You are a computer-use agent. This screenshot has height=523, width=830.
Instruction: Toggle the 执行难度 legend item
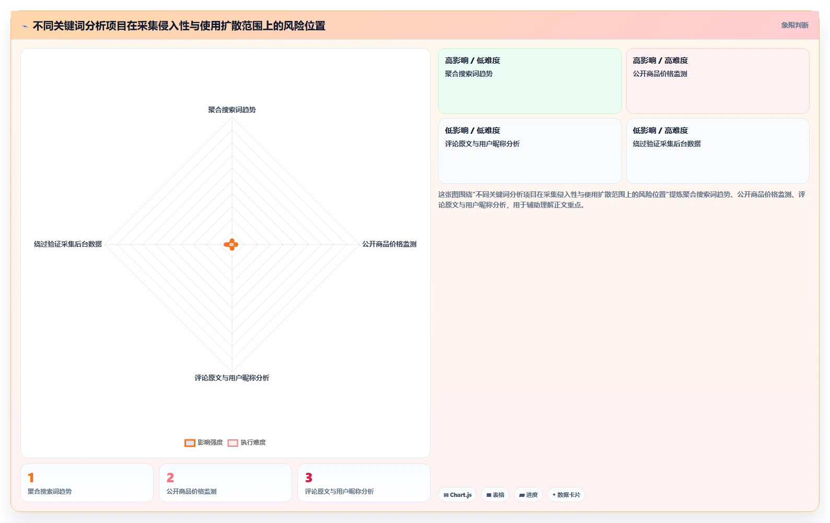pyautogui.click(x=247, y=443)
